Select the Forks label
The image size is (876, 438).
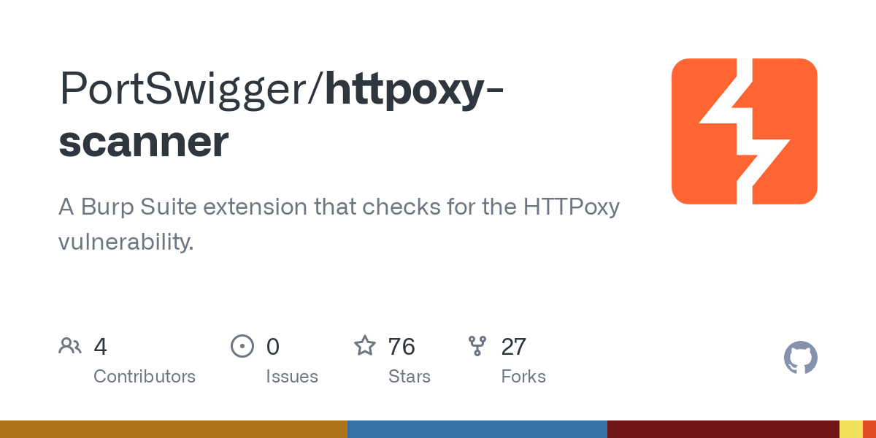523,377
